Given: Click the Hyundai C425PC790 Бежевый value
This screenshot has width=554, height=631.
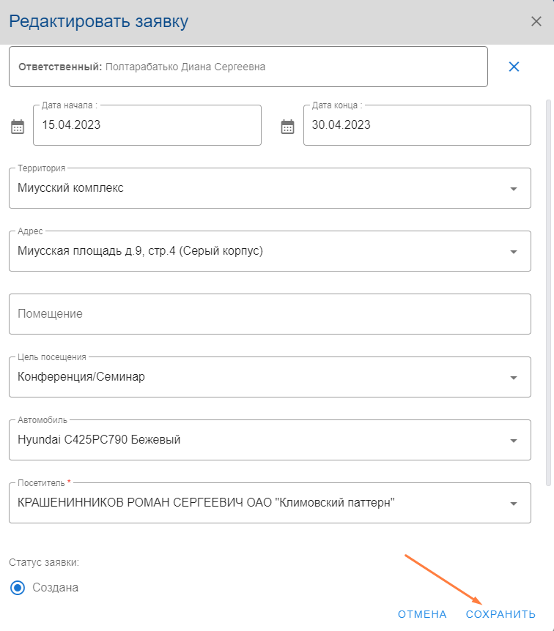Looking at the screenshot, I should [99, 440].
